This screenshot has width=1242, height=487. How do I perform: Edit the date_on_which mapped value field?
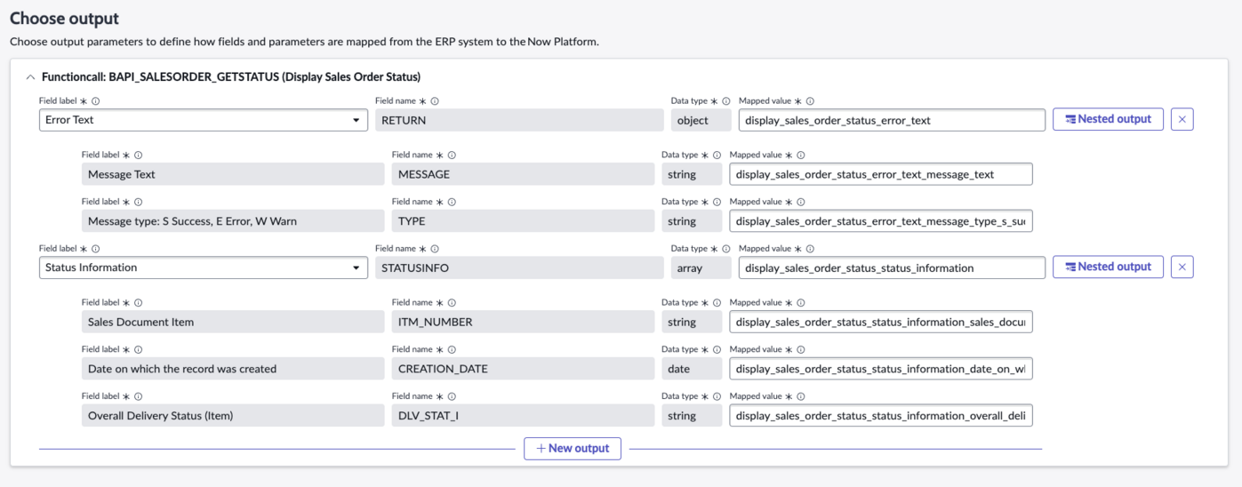coord(881,369)
